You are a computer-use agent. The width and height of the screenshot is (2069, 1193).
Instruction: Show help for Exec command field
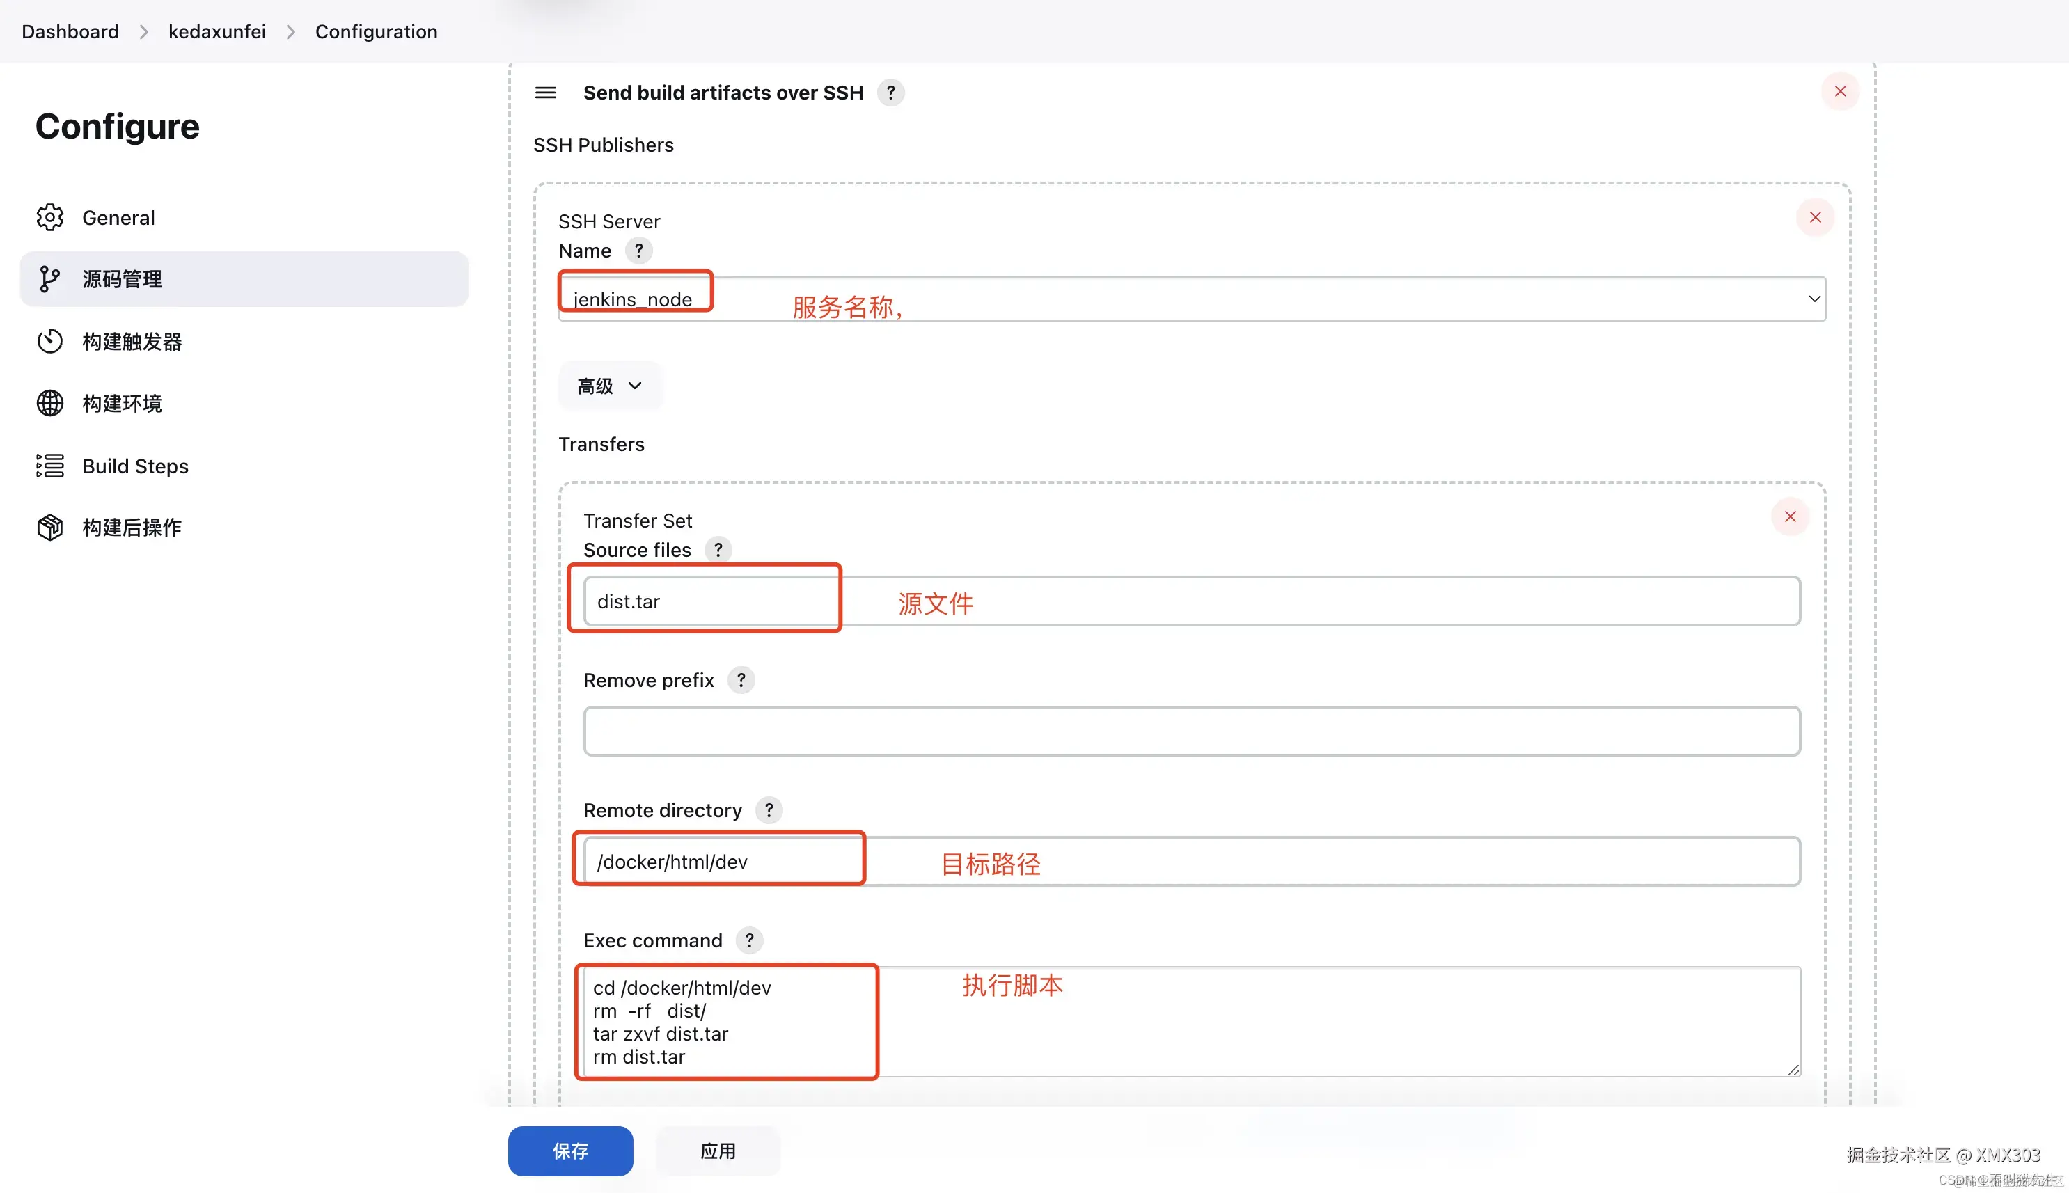point(749,940)
